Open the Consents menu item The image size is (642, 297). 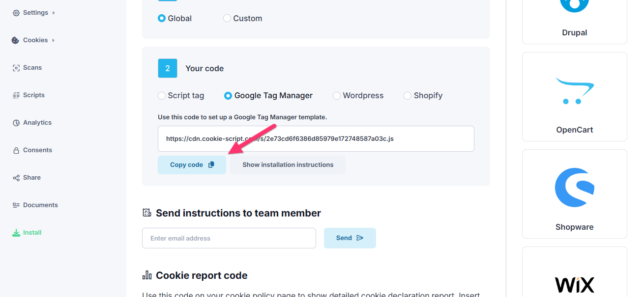pos(37,150)
